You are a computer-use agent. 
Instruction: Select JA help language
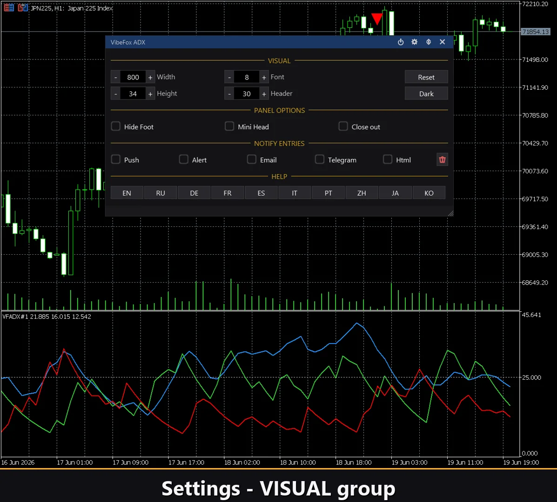click(x=396, y=192)
